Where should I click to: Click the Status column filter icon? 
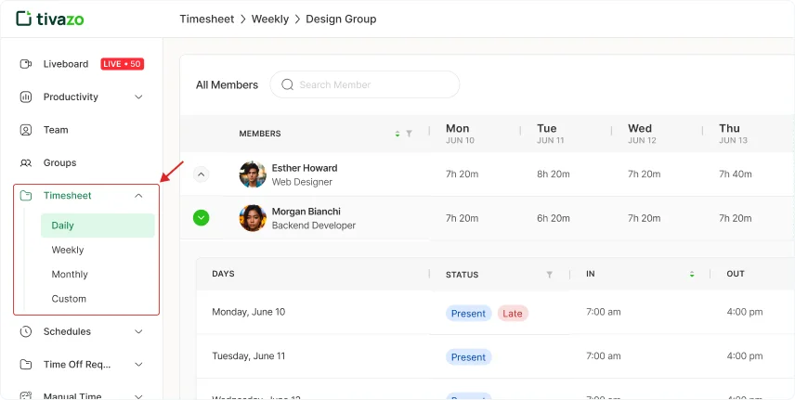(549, 275)
